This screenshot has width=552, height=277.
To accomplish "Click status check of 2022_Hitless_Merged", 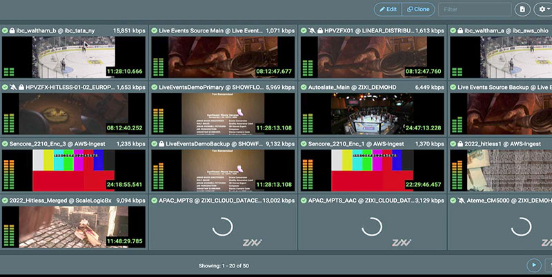I will point(5,201).
